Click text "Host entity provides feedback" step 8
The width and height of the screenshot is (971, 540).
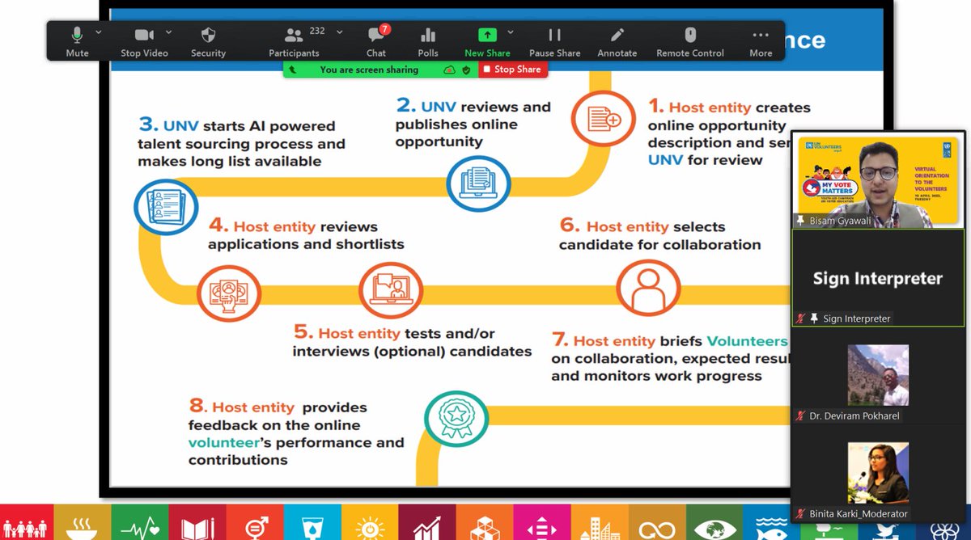pos(296,433)
